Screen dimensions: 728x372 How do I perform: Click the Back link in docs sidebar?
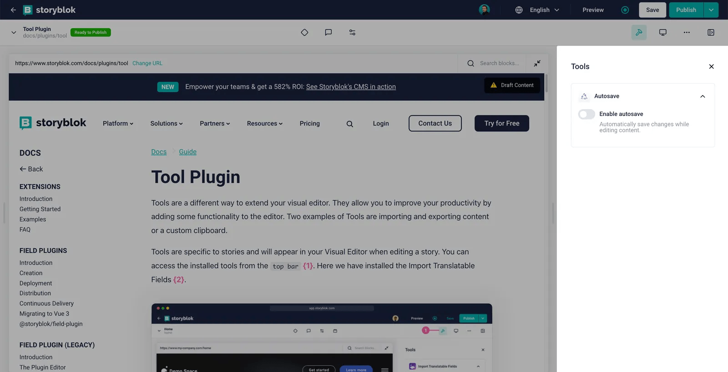coord(31,169)
